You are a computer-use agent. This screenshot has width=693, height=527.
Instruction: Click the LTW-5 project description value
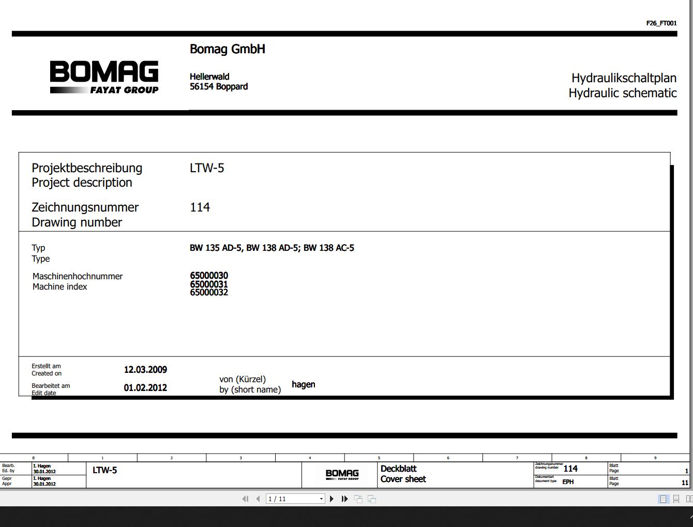[207, 168]
